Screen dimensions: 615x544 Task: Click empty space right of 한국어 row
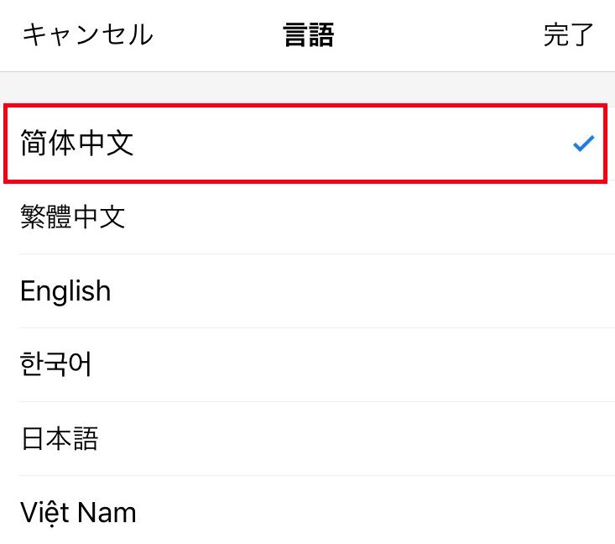(x=420, y=365)
